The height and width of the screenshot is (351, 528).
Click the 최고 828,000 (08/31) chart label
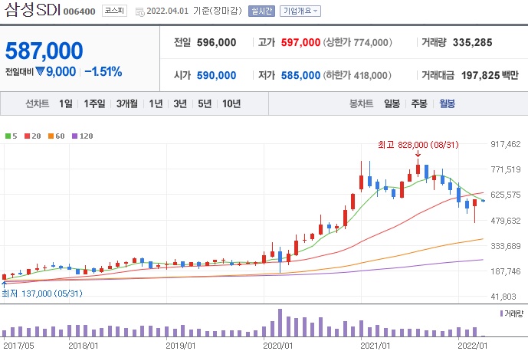(x=418, y=145)
